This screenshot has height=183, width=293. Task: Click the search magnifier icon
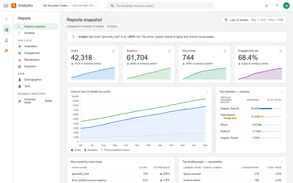coord(112,6)
